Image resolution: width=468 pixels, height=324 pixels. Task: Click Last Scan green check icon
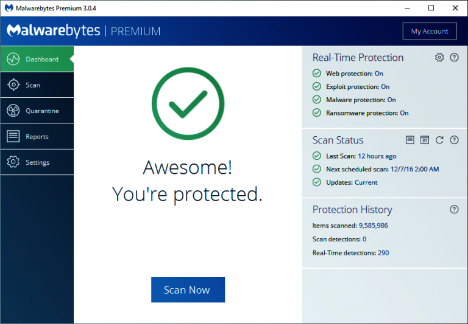(317, 156)
